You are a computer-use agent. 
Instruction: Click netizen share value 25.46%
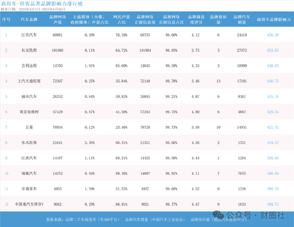point(121,127)
